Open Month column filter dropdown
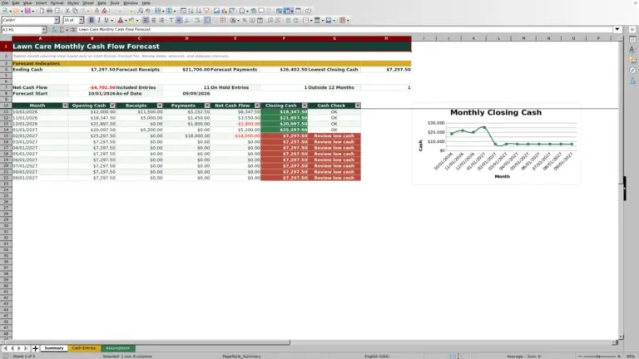 point(65,106)
